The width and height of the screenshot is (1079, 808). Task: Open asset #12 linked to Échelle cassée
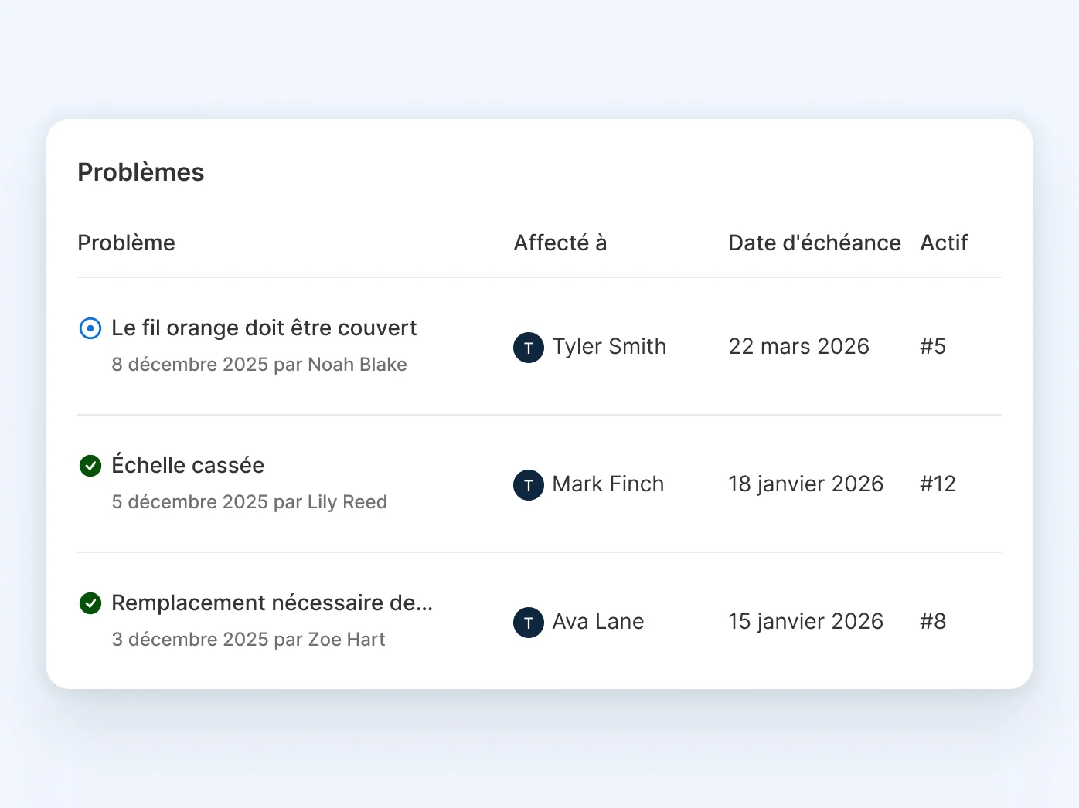[x=938, y=484]
